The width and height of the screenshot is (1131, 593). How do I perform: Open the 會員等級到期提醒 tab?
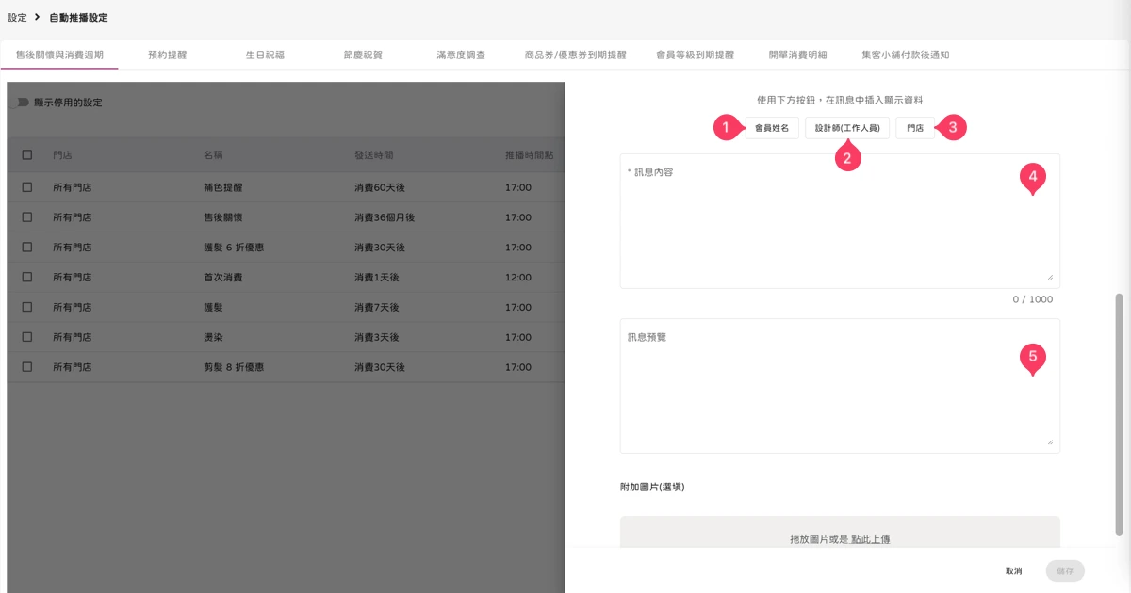[695, 55]
